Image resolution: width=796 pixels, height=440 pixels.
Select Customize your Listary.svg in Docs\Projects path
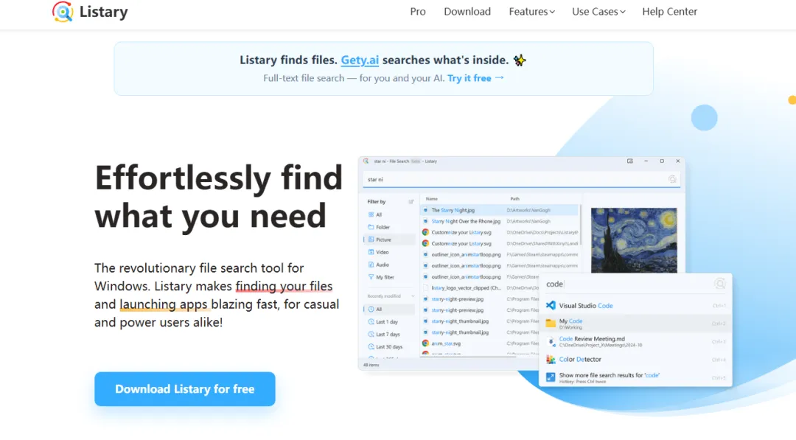tap(500, 232)
